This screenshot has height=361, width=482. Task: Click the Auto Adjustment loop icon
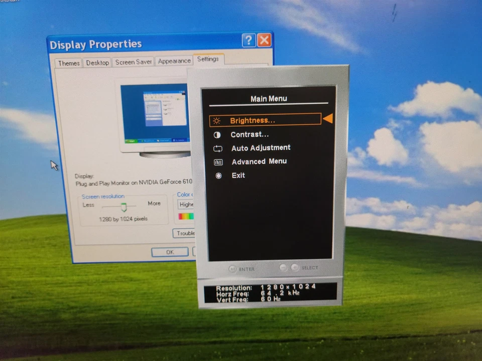[217, 148]
